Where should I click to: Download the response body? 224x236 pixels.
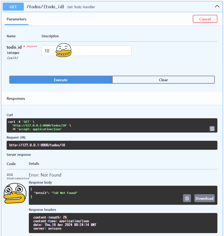click(204, 198)
